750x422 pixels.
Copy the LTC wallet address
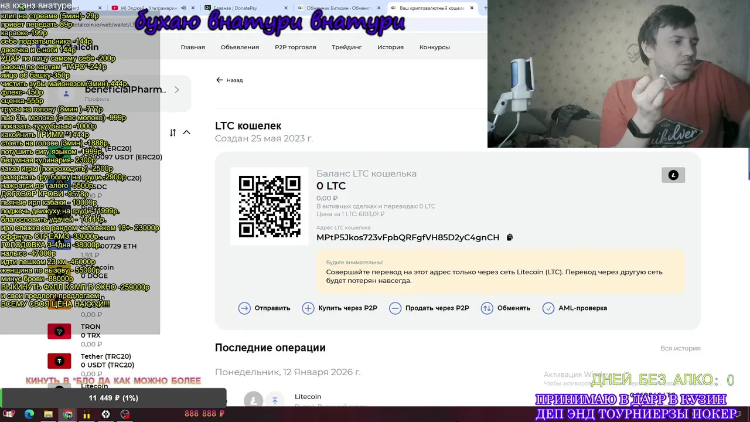[x=509, y=237]
